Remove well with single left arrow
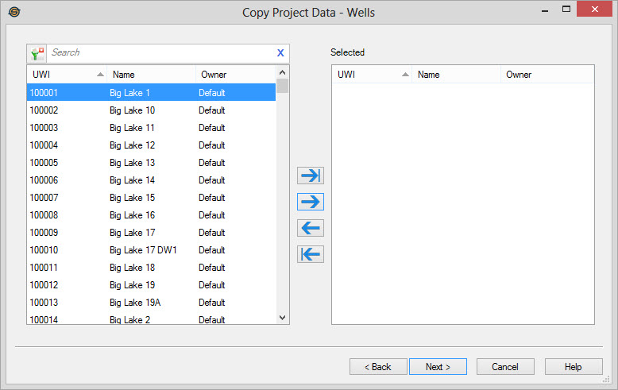Viewport: 618px width, 390px height. point(311,228)
